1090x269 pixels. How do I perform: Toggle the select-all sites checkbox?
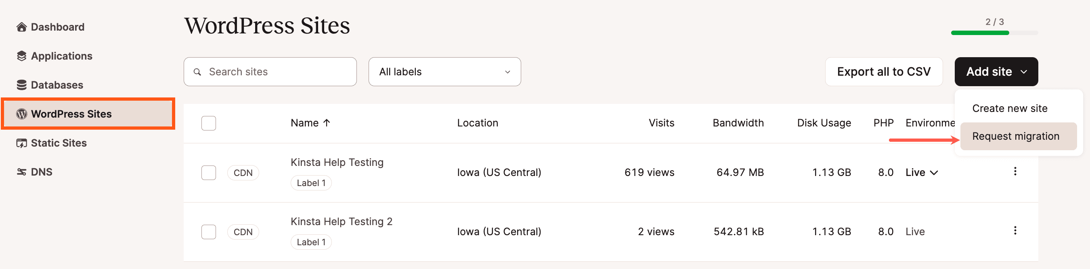209,123
